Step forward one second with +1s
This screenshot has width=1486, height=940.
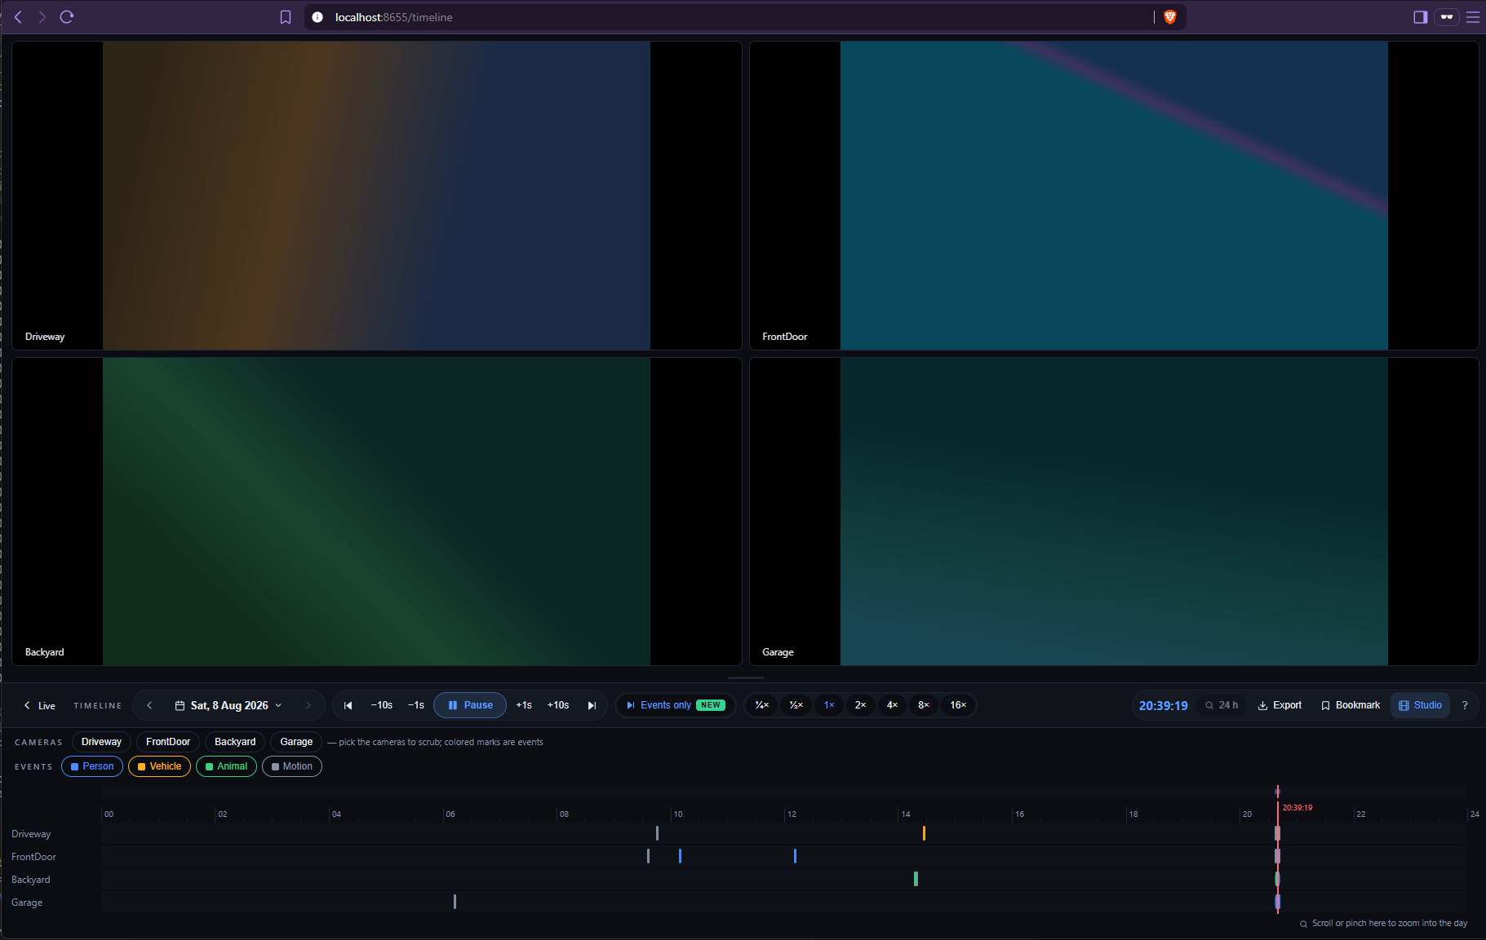click(524, 705)
